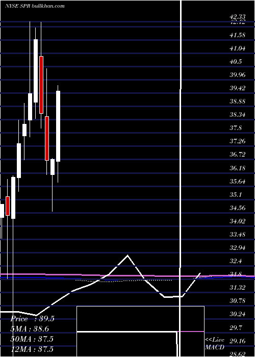Image resolution: width=255 pixels, height=357 pixels.
Task: Click the 30.78 price axis label
Action: [x=238, y=301]
